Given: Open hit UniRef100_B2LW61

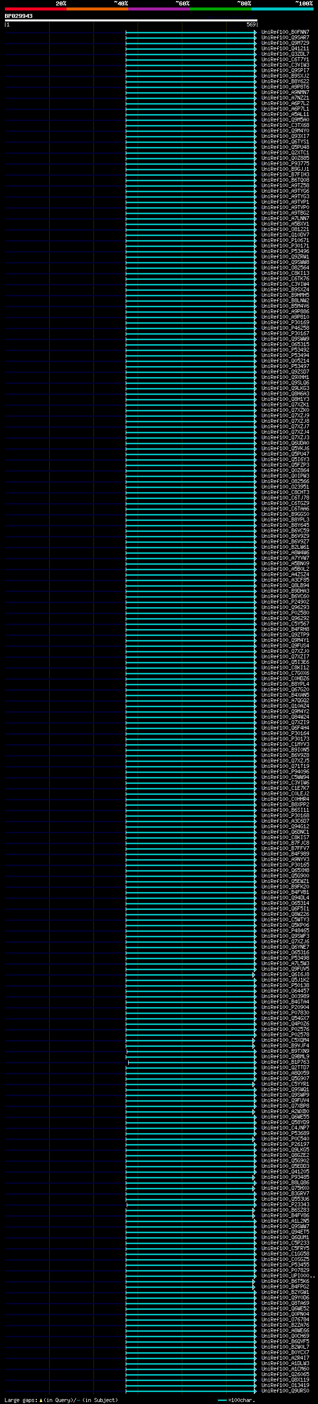Looking at the screenshot, I should [x=285, y=547].
